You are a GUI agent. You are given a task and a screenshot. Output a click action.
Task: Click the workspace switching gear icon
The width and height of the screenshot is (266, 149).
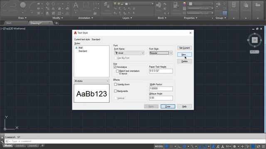pos(234,147)
